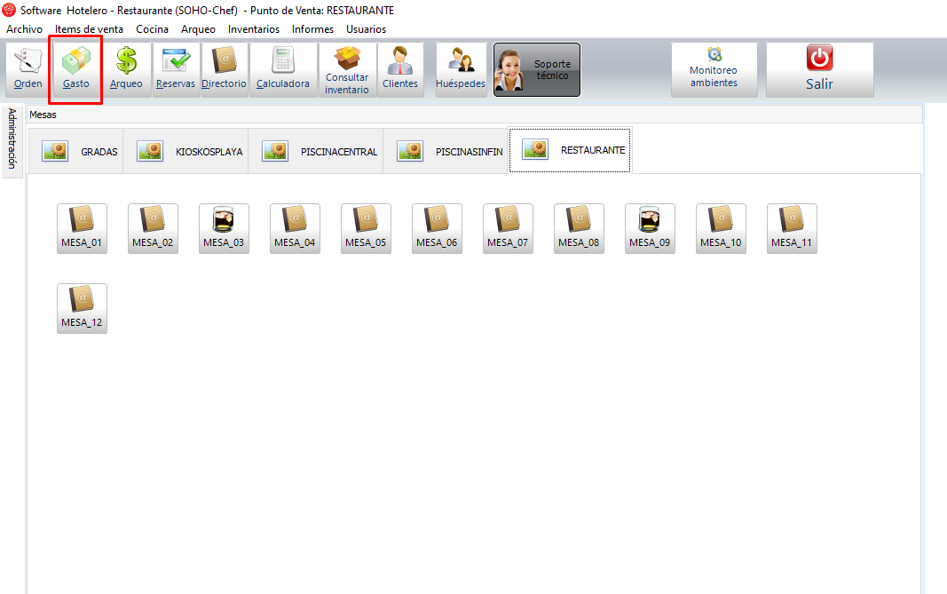Open the Archivo menu
This screenshot has width=947, height=594.
click(24, 29)
